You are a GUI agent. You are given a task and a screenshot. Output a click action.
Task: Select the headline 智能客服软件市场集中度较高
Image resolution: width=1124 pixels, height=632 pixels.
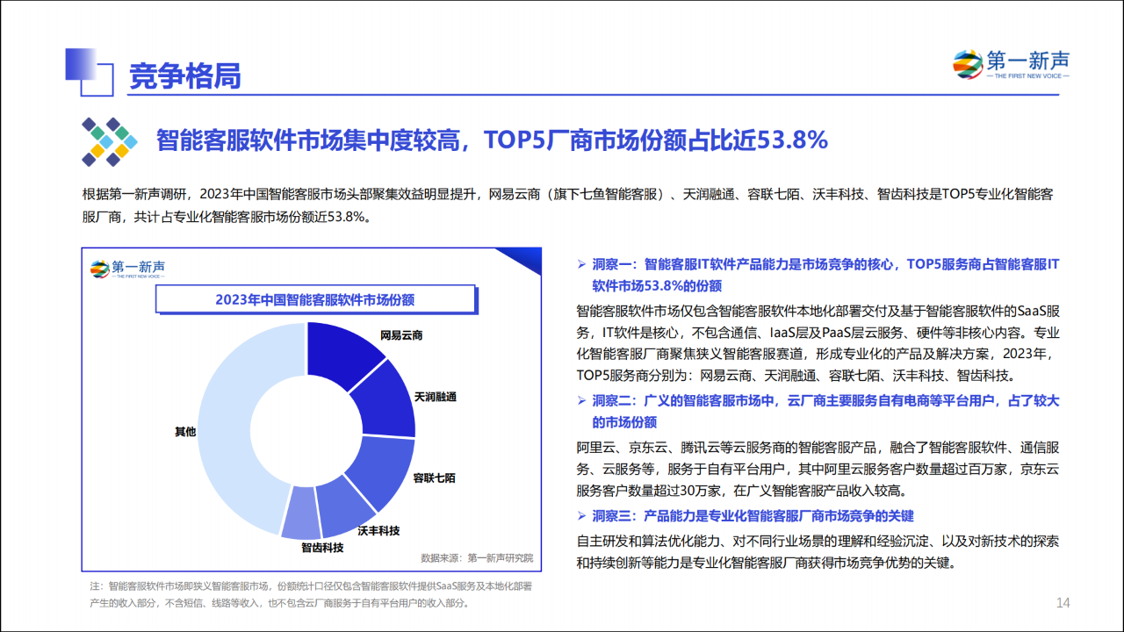click(310, 140)
